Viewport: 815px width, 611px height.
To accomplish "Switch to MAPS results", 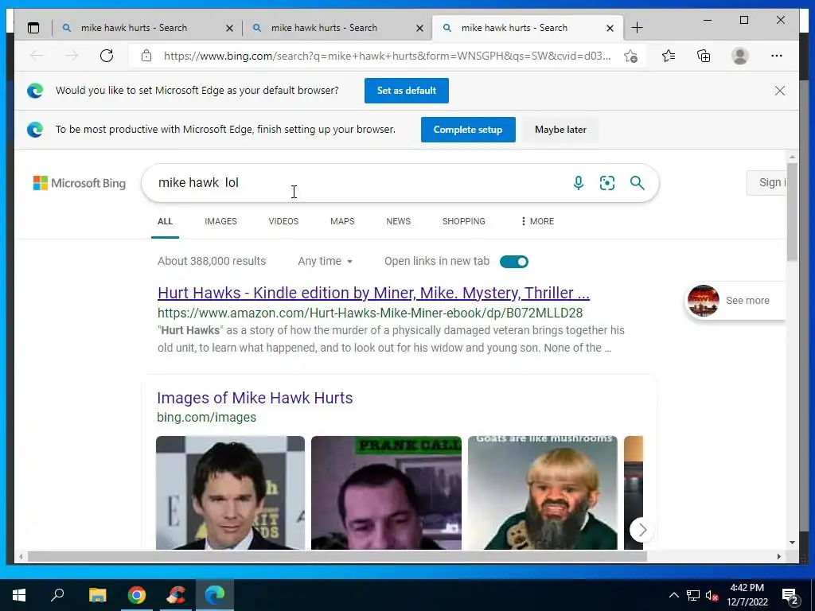I will pos(342,221).
